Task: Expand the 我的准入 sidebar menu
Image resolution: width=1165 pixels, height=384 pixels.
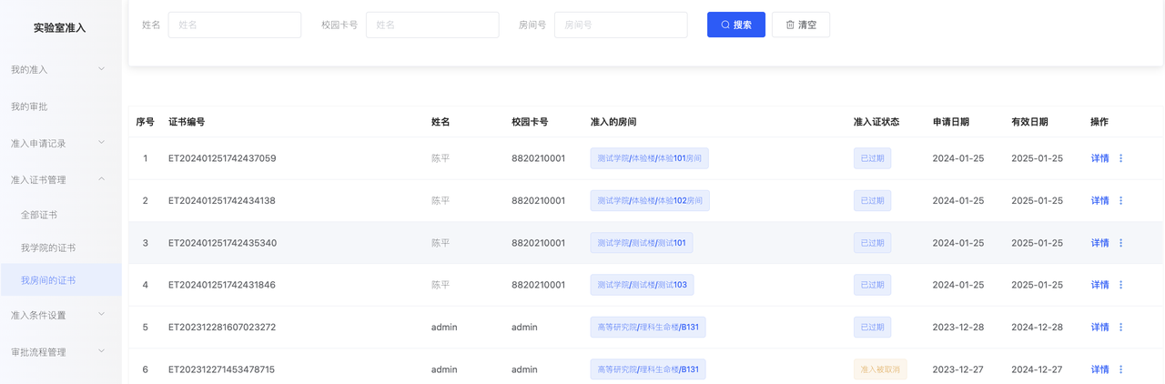Action: [x=60, y=69]
